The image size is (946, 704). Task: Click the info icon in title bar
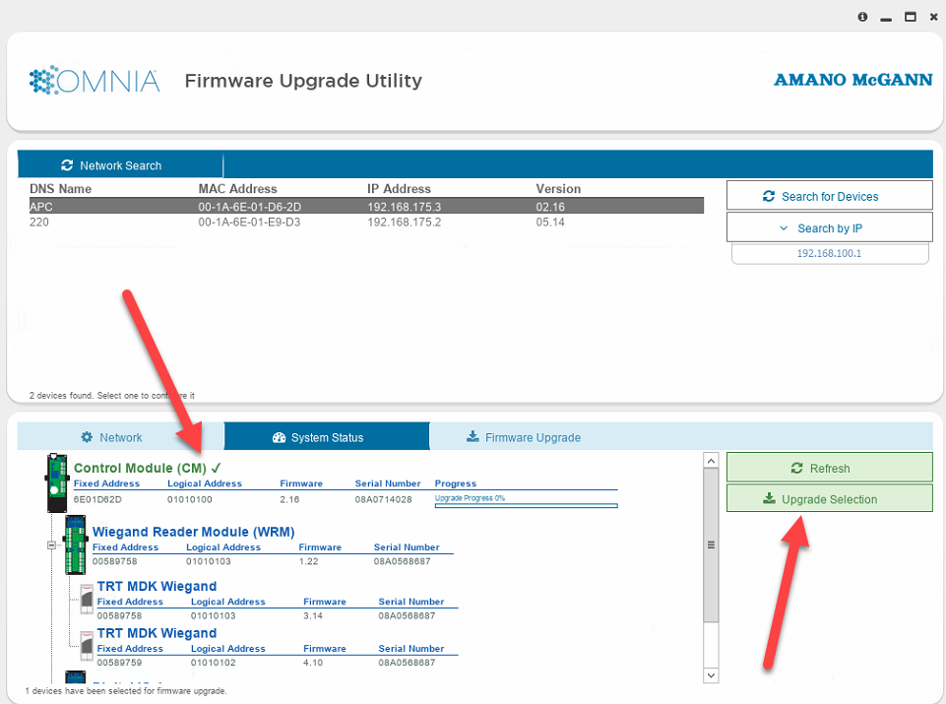[862, 17]
